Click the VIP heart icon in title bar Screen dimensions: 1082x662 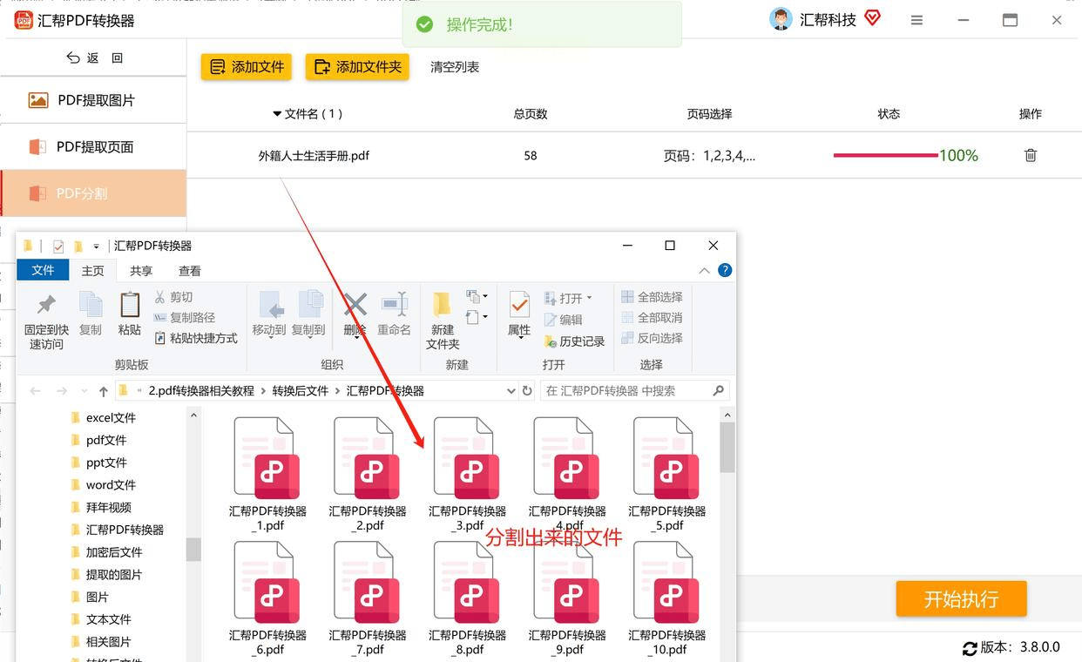[872, 17]
